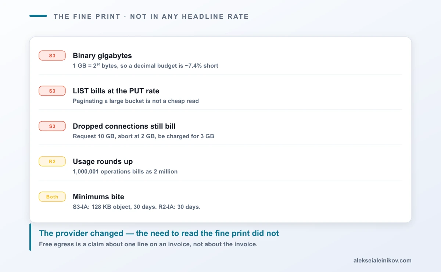This screenshot has height=272, width=441.
Task: Click the R2 badge next to Usage rounds up
Action: click(52, 161)
